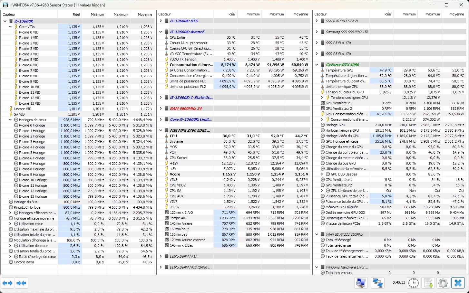Viewport: 469px width, 293px height.
Task: Collapse the GeForce RTX 4080 group
Action: pyautogui.click(x=317, y=65)
